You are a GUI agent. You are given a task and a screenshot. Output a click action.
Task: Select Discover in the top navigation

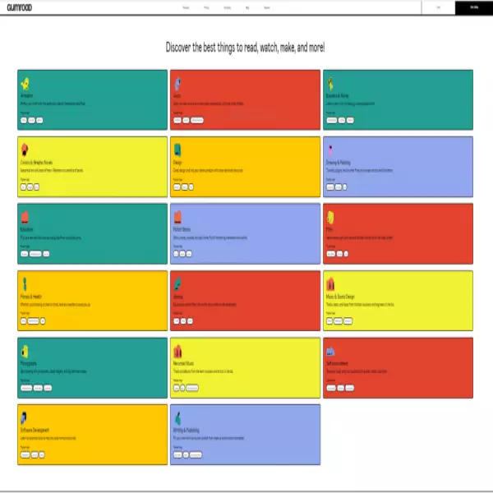coord(267,7)
